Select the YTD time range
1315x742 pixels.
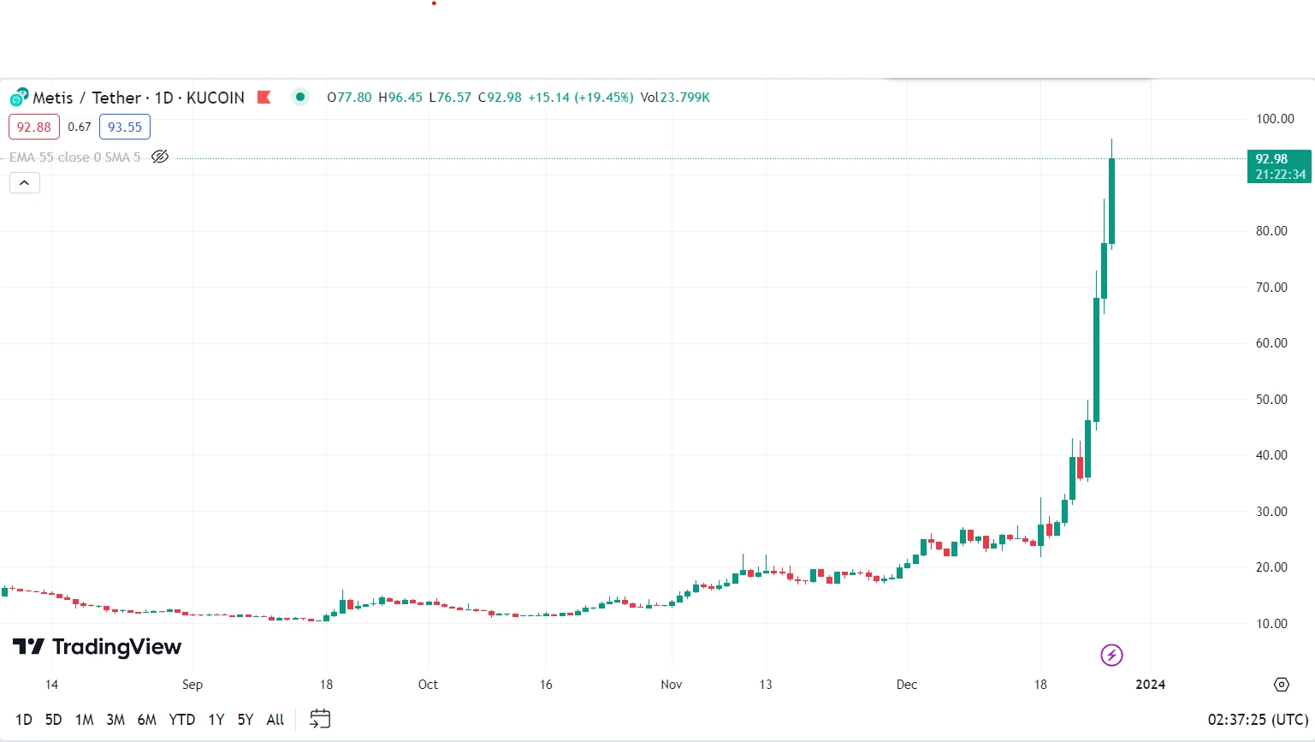pos(181,720)
